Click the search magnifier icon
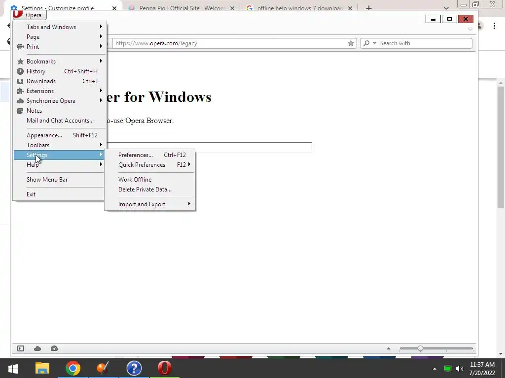The width and height of the screenshot is (505, 378). tap(366, 43)
